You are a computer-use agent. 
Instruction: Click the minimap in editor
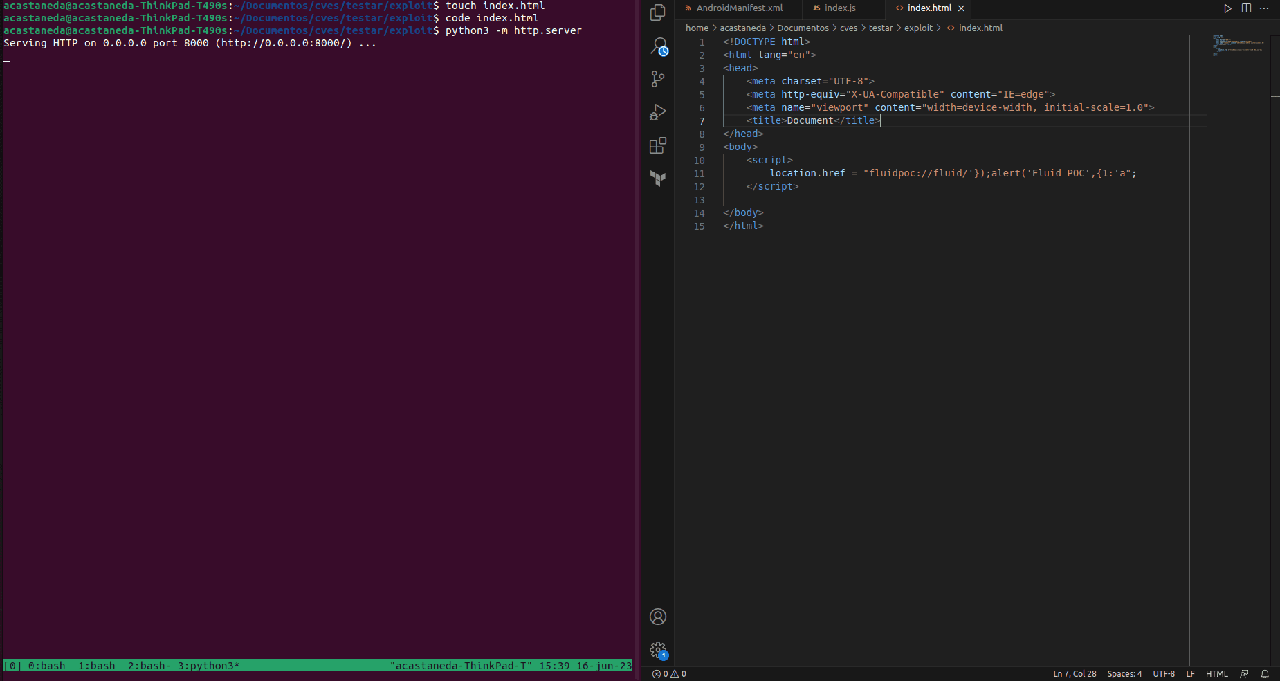point(1237,45)
